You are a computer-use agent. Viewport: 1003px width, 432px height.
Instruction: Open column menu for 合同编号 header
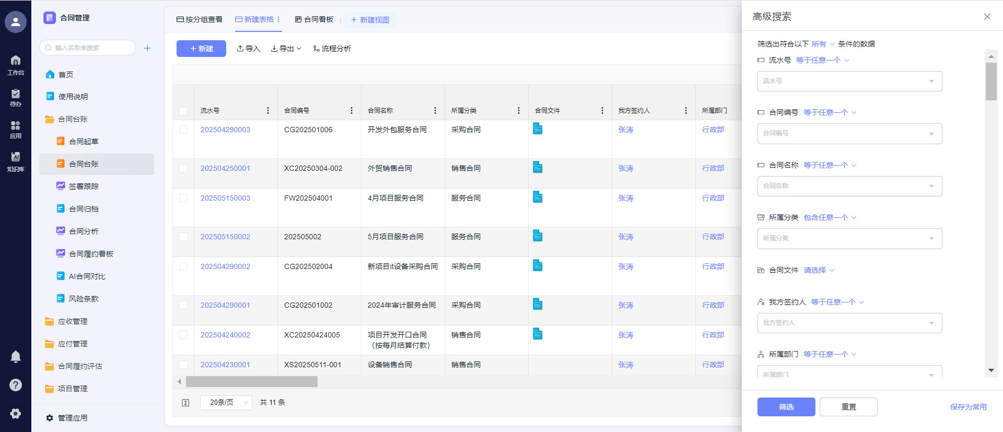tap(352, 111)
